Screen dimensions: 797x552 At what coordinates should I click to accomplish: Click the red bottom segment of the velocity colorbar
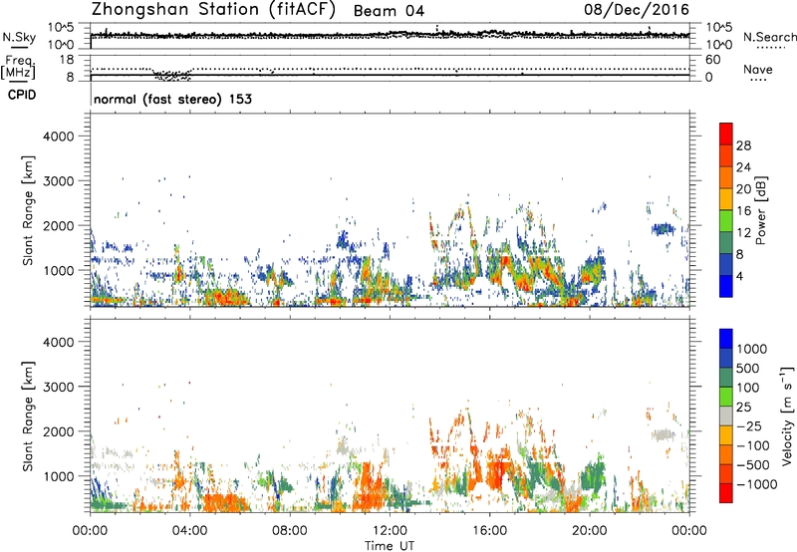pyautogui.click(x=726, y=493)
